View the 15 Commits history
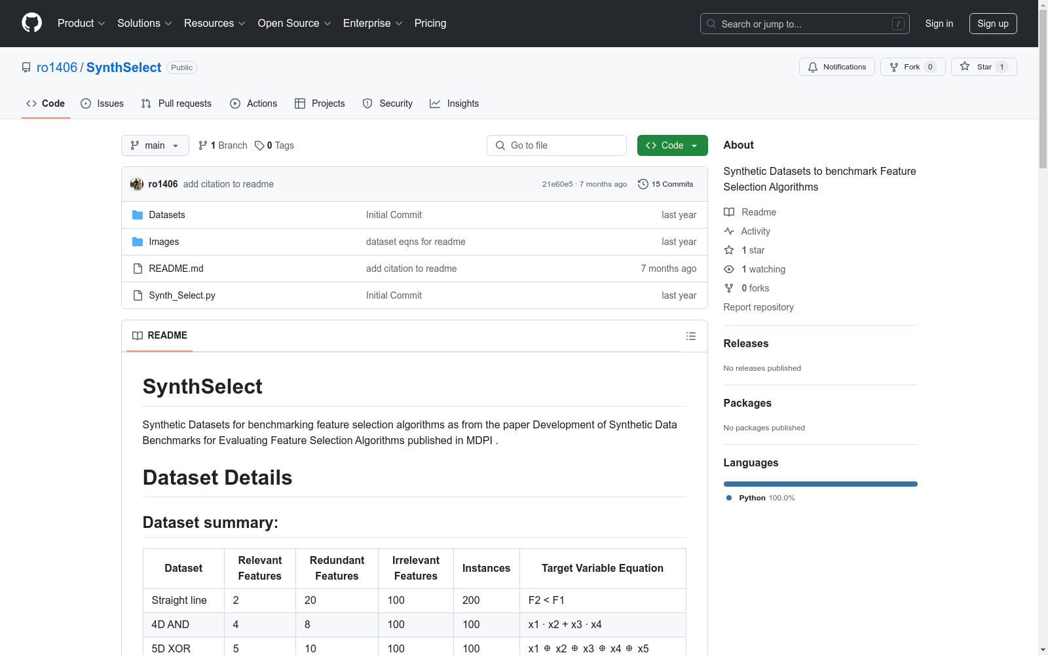Screen dimensions: 1048x655 (665, 184)
